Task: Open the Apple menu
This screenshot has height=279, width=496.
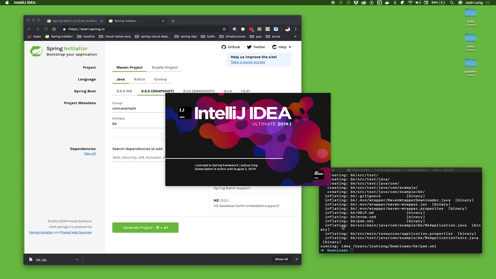Action: (x=7, y=2)
